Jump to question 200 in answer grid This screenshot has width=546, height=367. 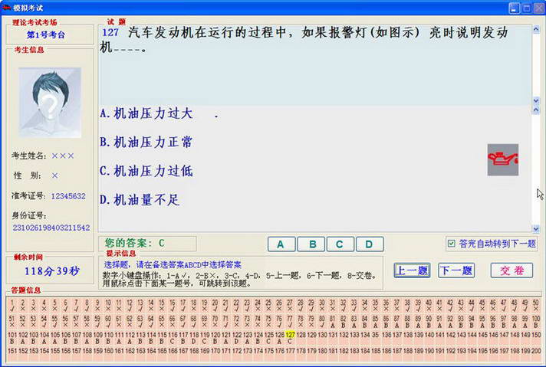pos(536,351)
